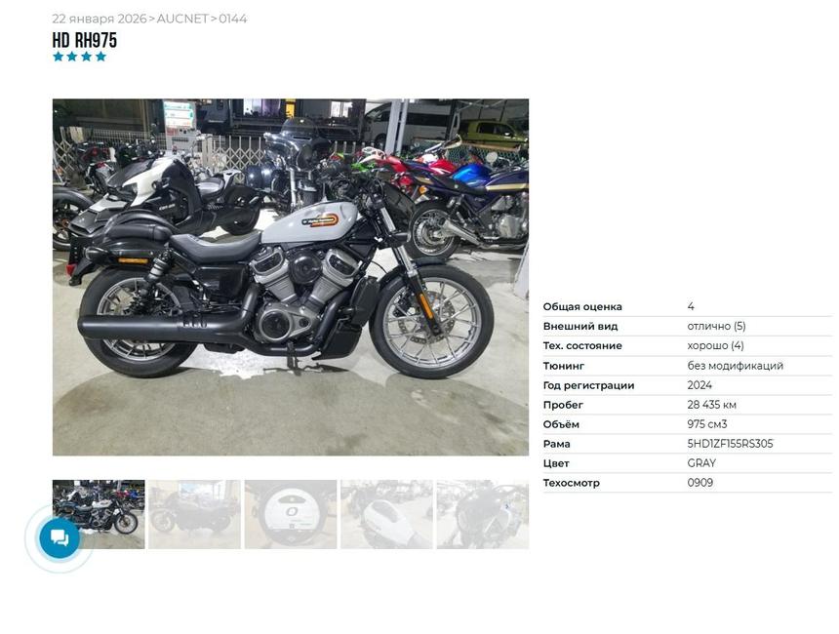The height and width of the screenshot is (634, 839).
Task: Click frame number 5HD1ZF155RS305
Action: 731,444
